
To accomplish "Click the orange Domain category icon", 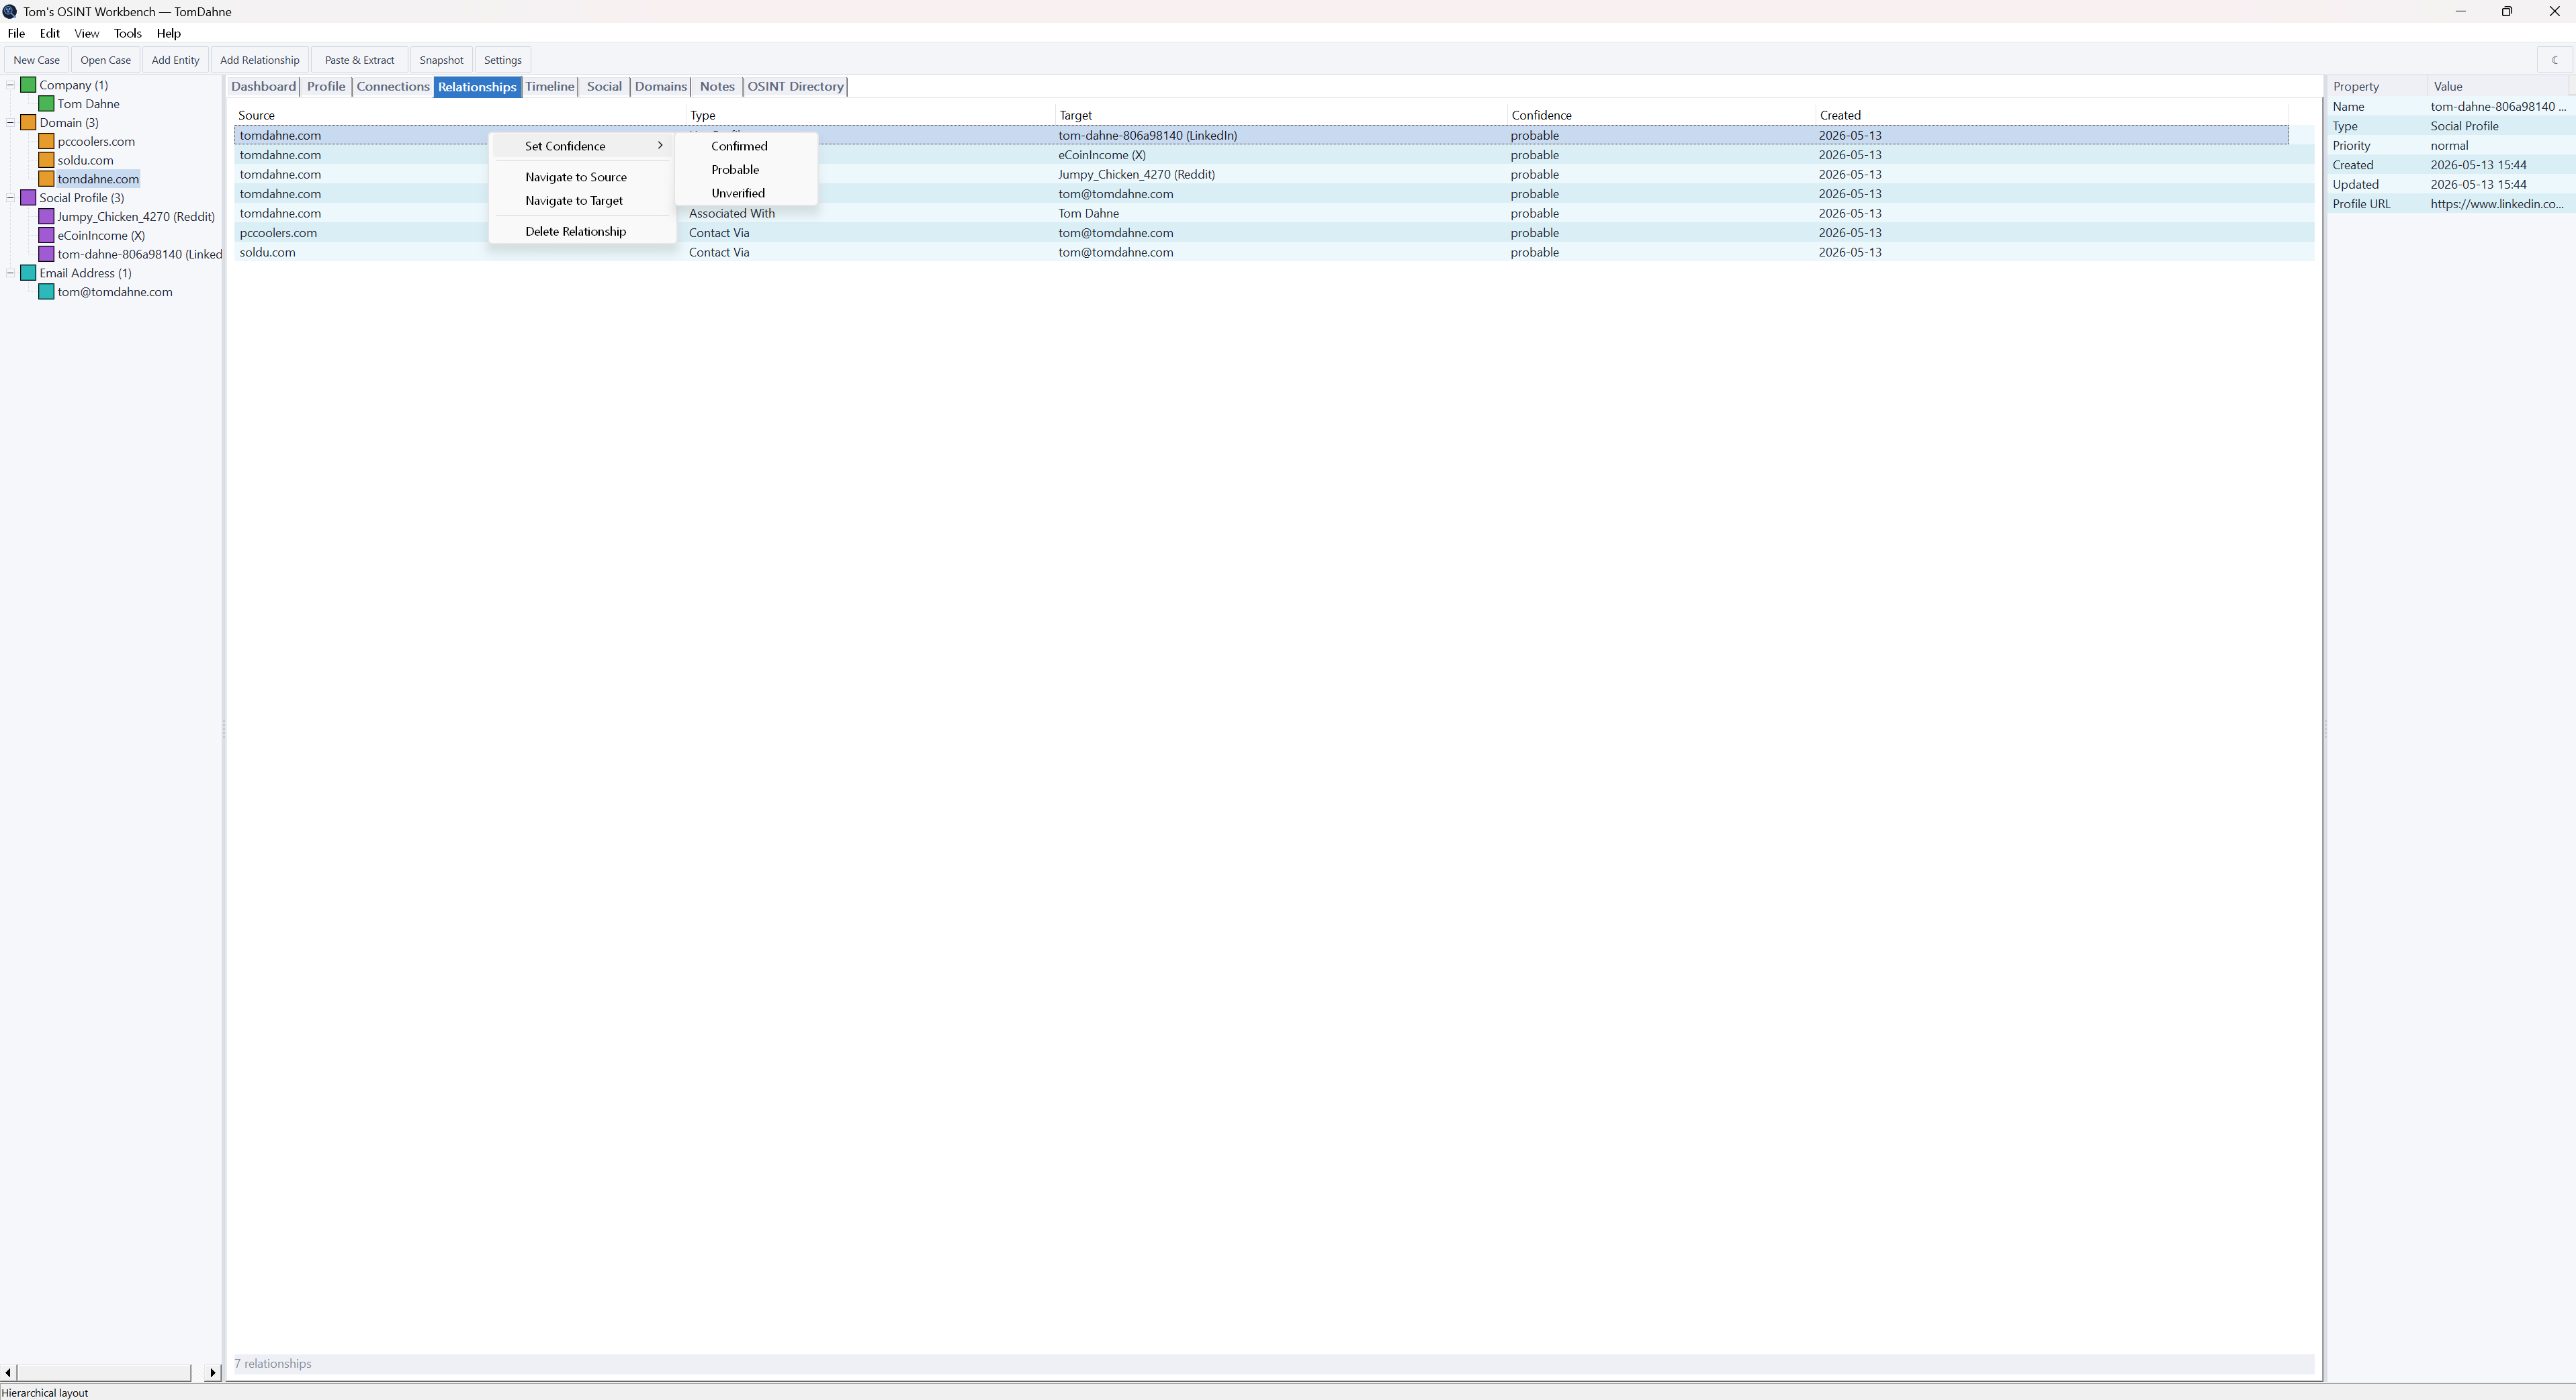I will click(x=28, y=123).
